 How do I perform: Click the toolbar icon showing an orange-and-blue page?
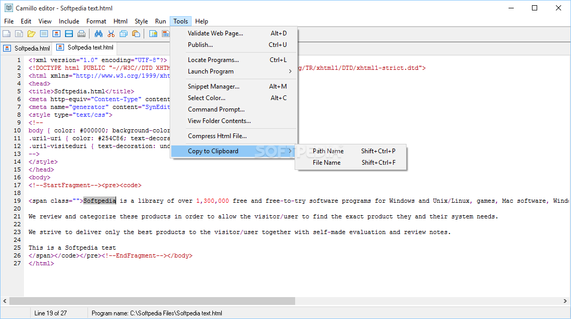click(x=56, y=34)
